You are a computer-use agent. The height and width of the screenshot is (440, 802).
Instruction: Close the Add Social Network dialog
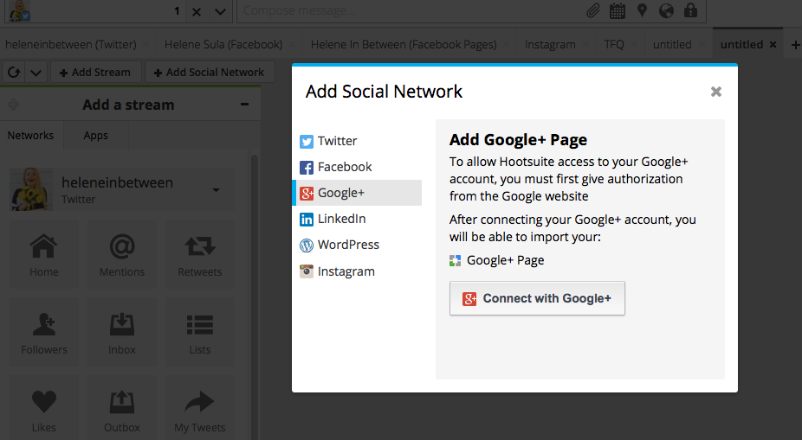(716, 92)
